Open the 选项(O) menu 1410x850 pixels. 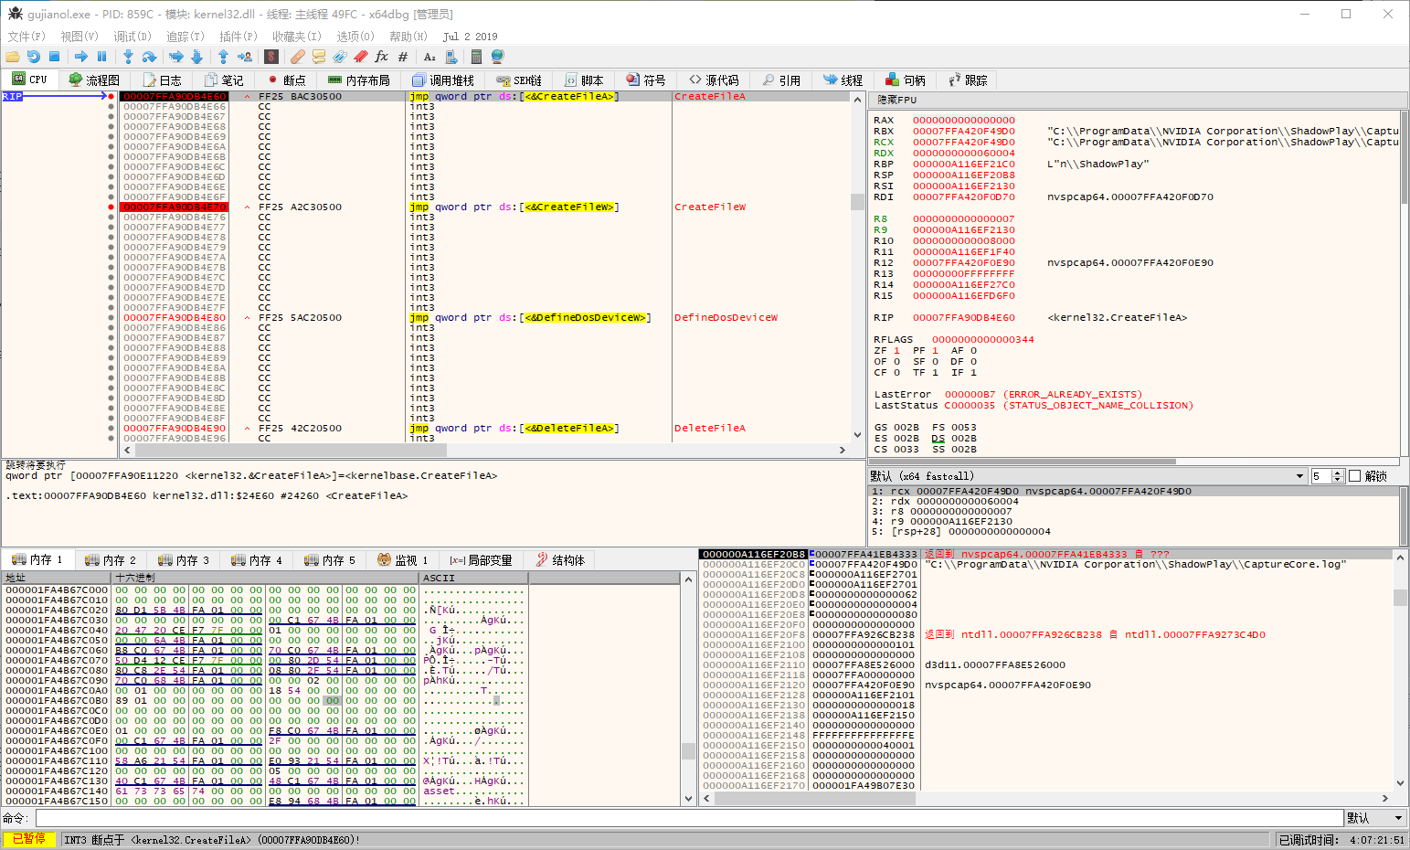click(x=355, y=37)
